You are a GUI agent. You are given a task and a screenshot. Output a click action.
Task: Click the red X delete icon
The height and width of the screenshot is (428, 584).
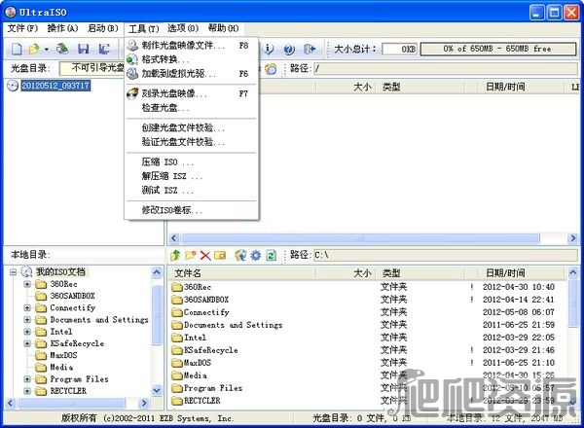pyautogui.click(x=205, y=255)
